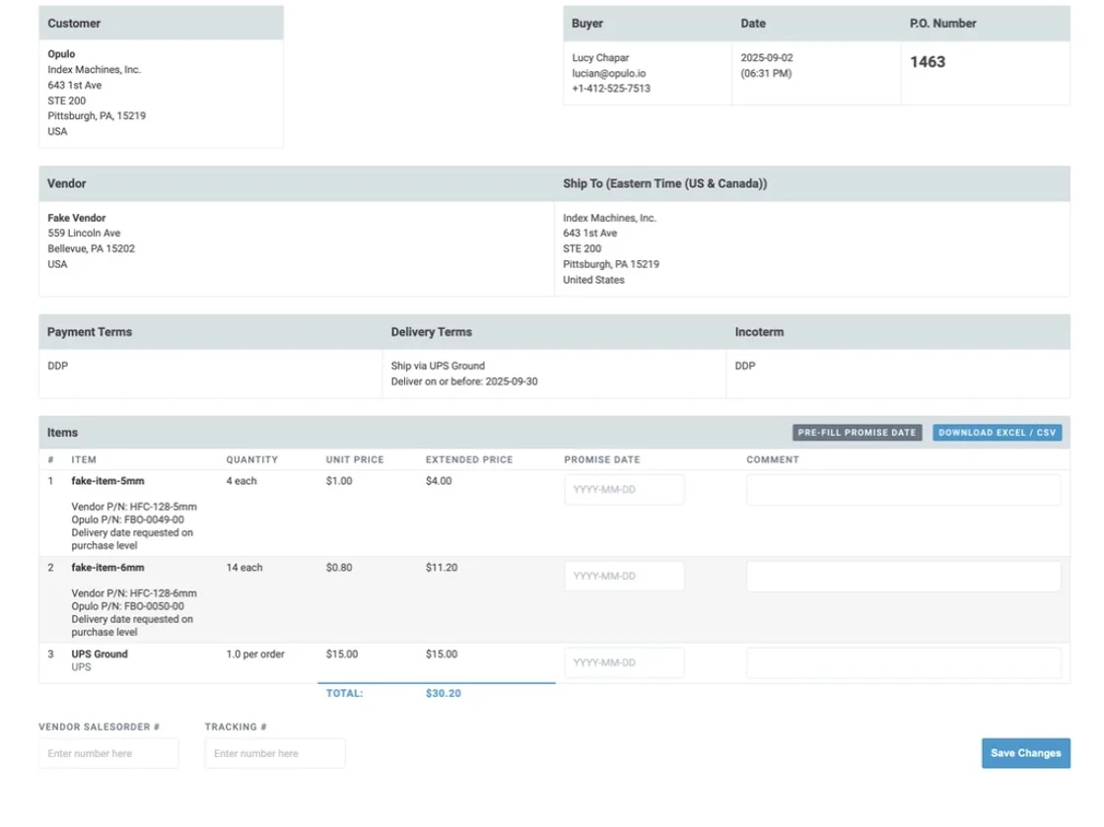Click the Fake Vendor name
This screenshot has height=827, width=1104.
[76, 218]
